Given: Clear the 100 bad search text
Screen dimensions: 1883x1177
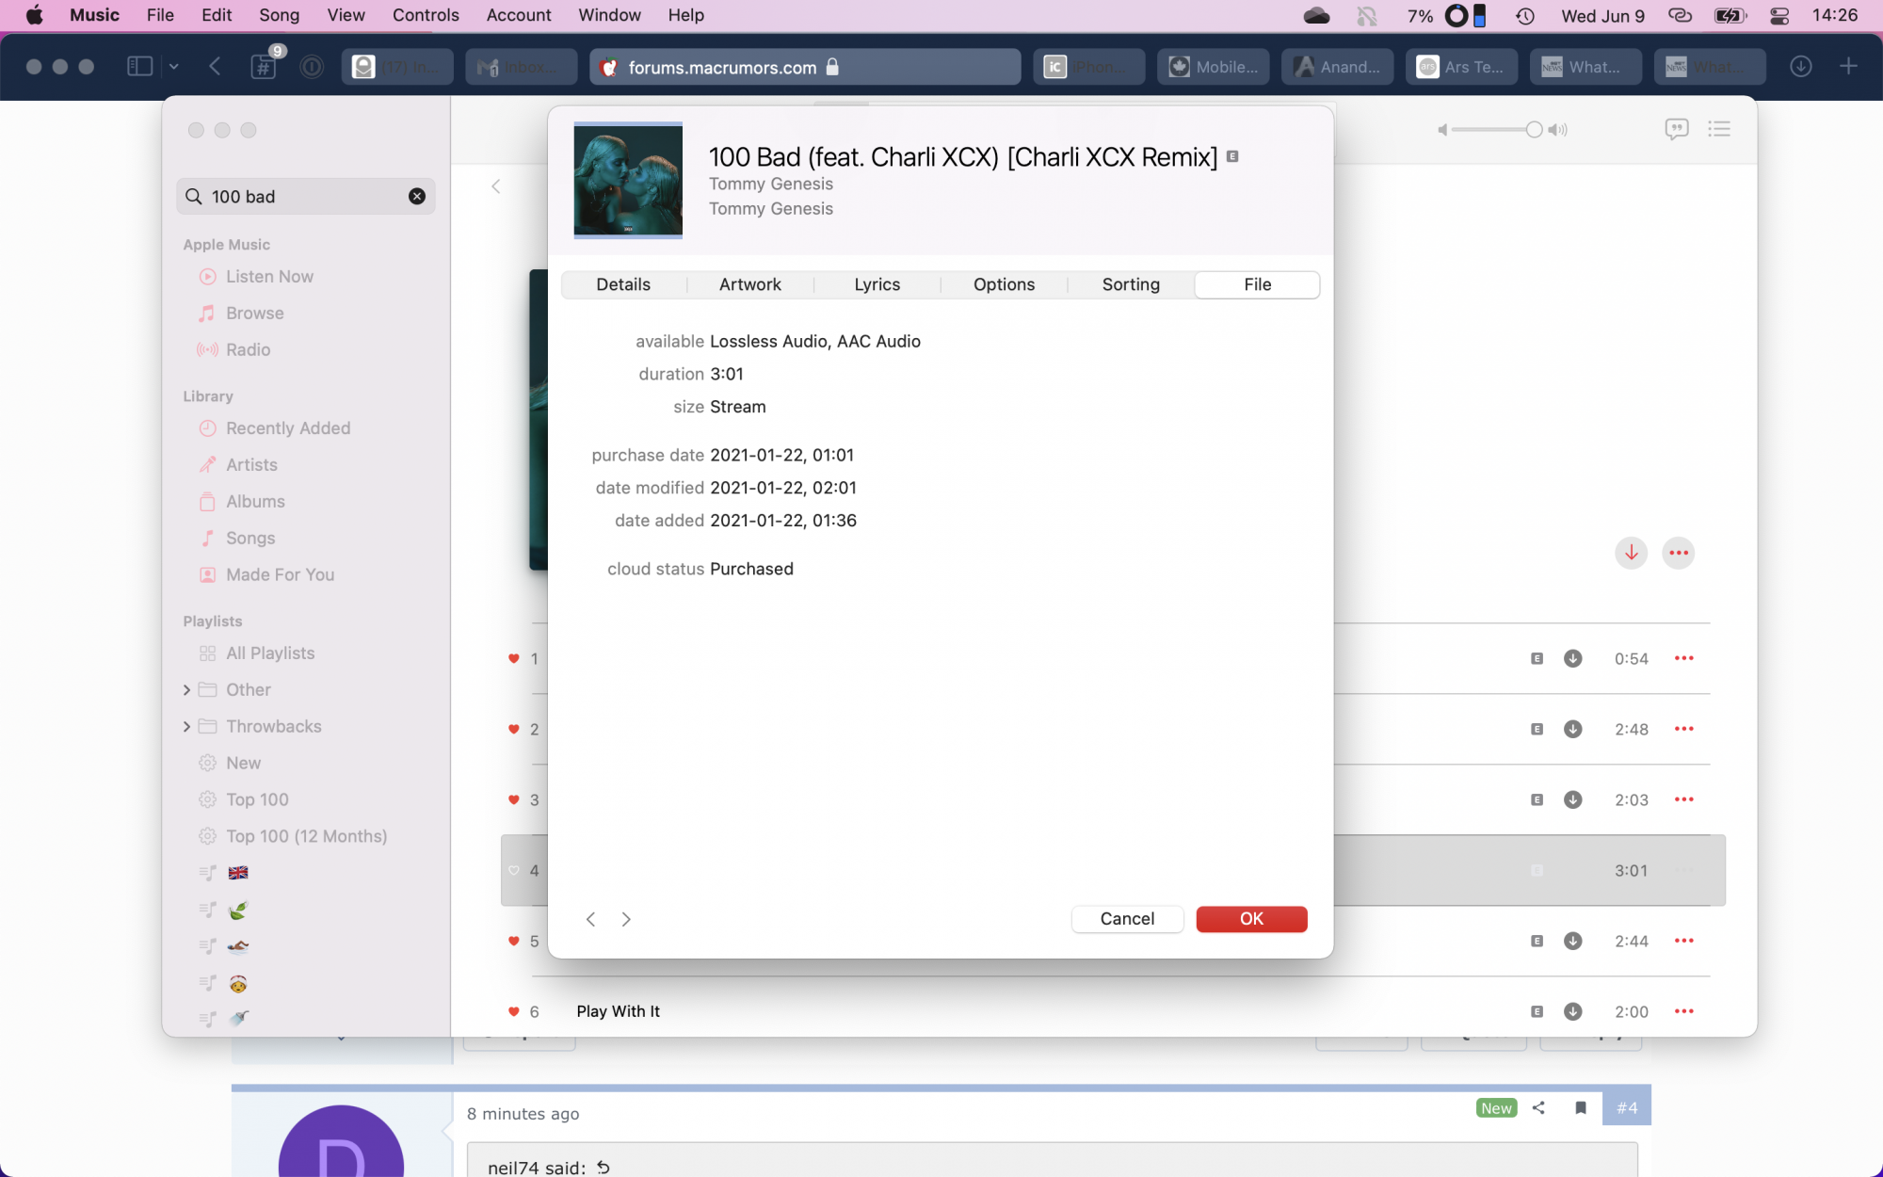Looking at the screenshot, I should (x=417, y=196).
